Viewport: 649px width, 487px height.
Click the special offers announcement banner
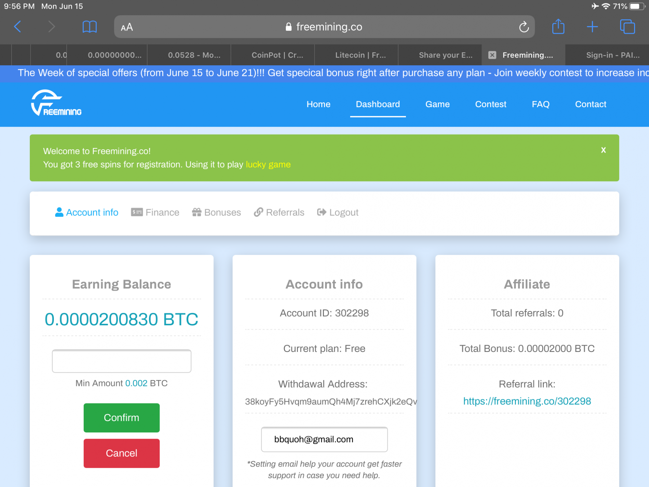tap(324, 73)
